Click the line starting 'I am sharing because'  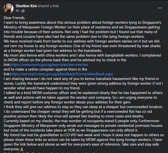click(81, 79)
